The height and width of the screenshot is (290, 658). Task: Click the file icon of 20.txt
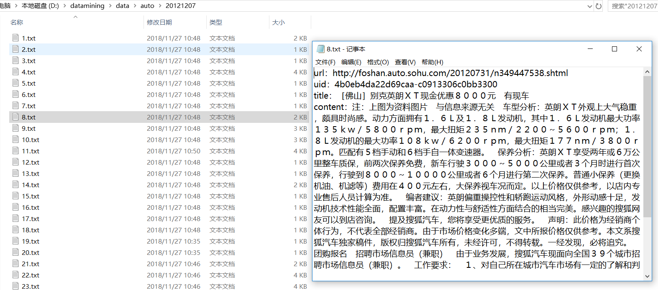click(x=16, y=252)
